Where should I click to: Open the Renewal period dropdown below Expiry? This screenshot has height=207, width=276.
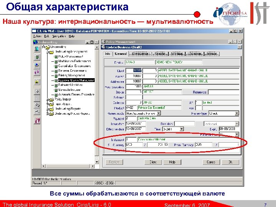[237, 135]
